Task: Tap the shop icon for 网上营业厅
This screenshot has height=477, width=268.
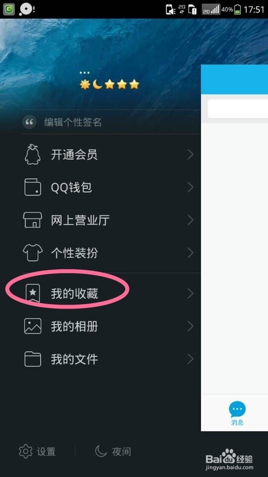Action: point(33,220)
